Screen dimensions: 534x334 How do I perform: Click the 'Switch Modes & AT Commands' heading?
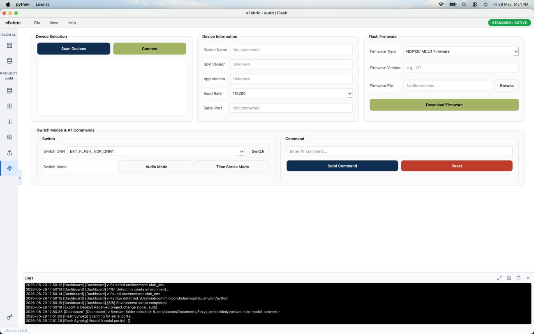pyautogui.click(x=66, y=130)
